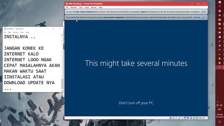Click the display settings icon in VirtualBox status bar
This screenshot has width=224, height=126.
[x=185, y=118]
